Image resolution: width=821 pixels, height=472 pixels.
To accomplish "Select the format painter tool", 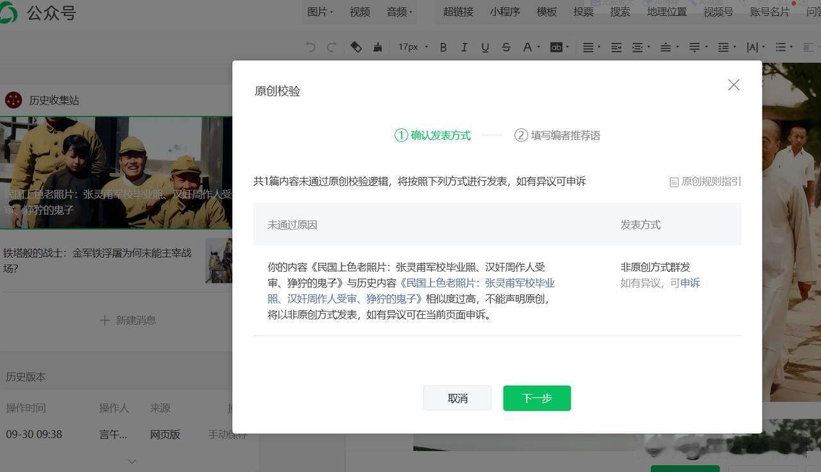I will pos(378,47).
